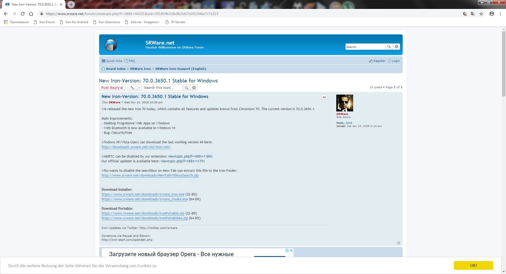This screenshot has width=506, height=274.
Task: Download IronPortable64.zip 64-Bit
Action: point(145,218)
